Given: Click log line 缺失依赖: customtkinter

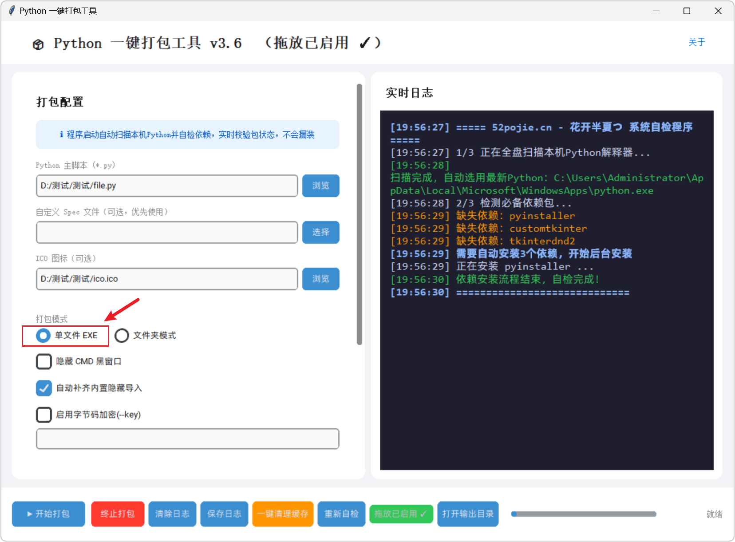Looking at the screenshot, I should [x=488, y=228].
